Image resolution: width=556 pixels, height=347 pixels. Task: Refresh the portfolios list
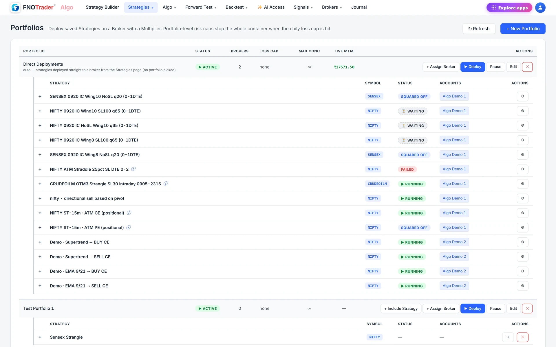coord(479,29)
